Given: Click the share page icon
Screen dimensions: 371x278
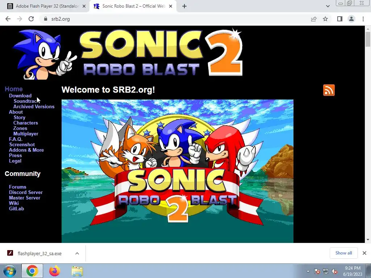Looking at the screenshot, I should [314, 19].
